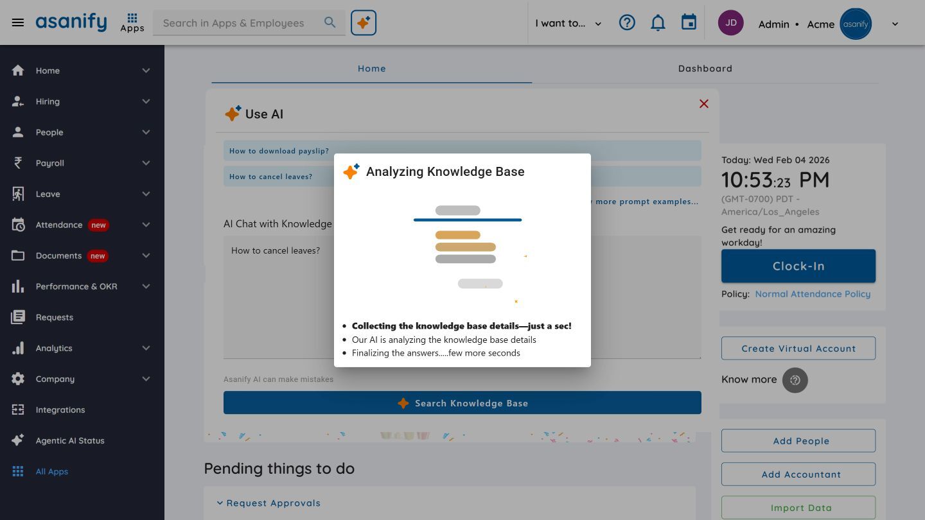Open Integrations in the sidebar

[x=60, y=410]
